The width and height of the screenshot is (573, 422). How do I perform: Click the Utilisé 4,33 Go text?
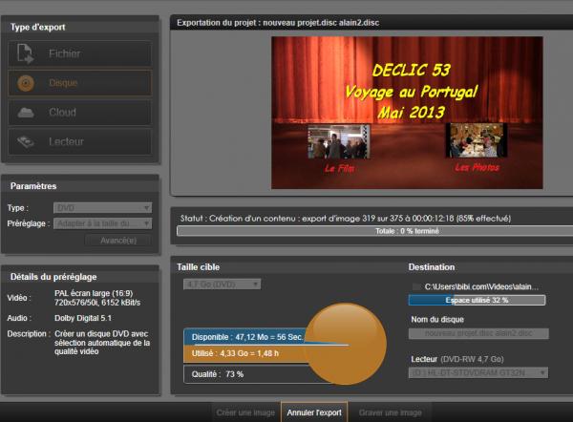(x=235, y=353)
